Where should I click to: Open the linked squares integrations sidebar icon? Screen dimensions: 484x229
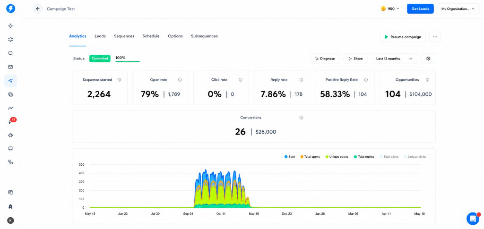tap(10, 162)
